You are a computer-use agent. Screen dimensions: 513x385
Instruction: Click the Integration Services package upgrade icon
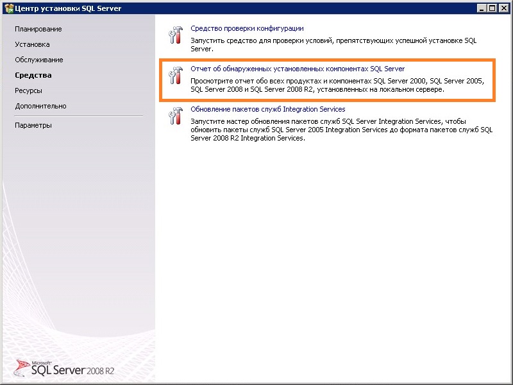pyautogui.click(x=175, y=116)
